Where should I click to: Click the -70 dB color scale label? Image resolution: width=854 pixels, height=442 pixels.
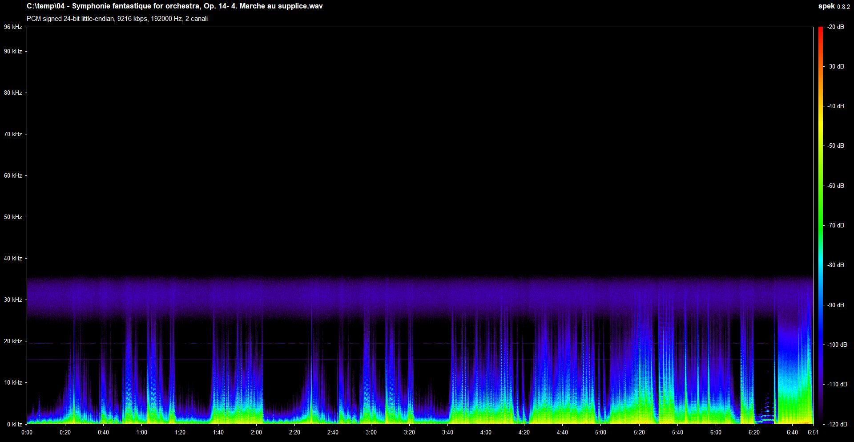(836, 225)
